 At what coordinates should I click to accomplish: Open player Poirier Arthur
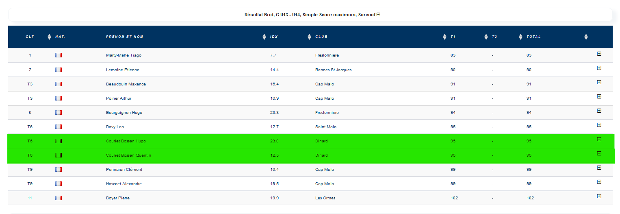119,98
